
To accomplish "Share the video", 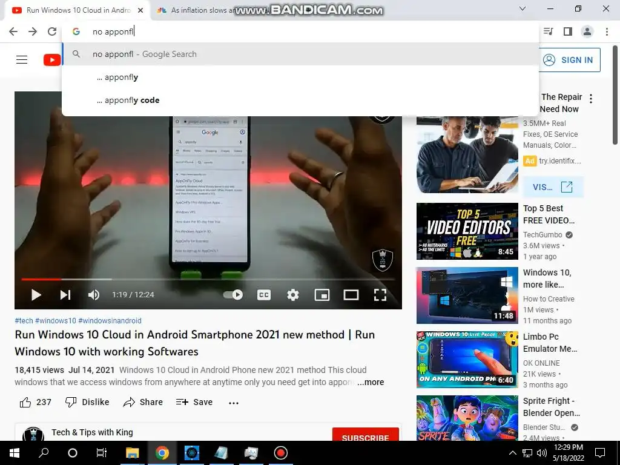I will [x=143, y=402].
